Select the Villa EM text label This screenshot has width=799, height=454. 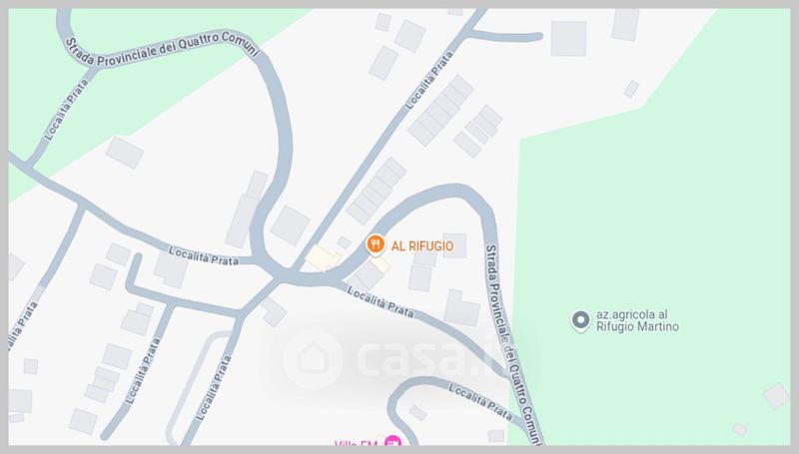[356, 443]
